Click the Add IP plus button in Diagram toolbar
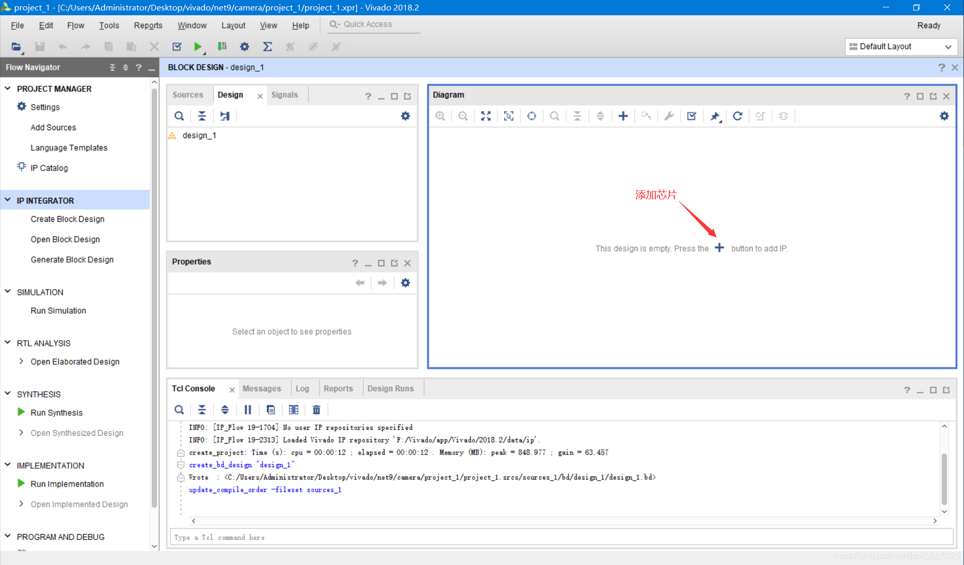 point(623,116)
